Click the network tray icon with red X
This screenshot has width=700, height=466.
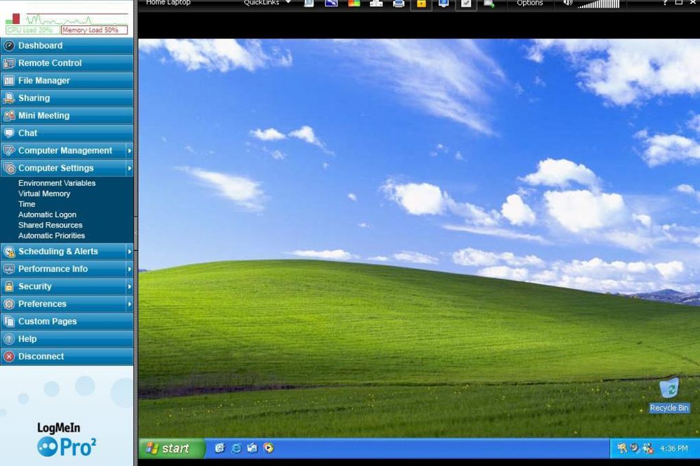click(x=648, y=447)
